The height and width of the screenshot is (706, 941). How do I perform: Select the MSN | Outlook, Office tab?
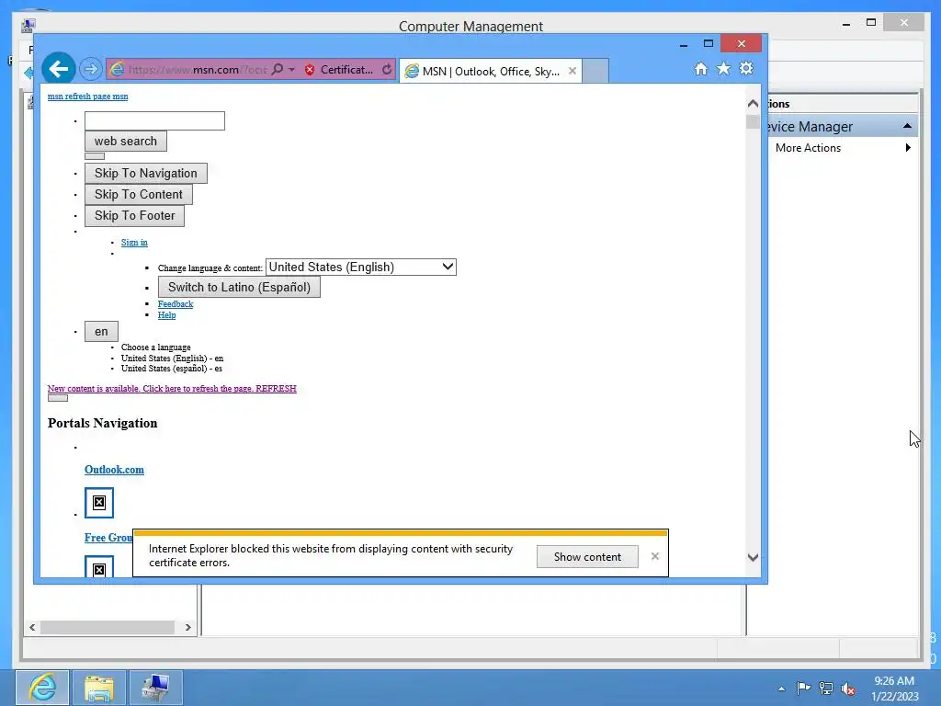coord(491,72)
